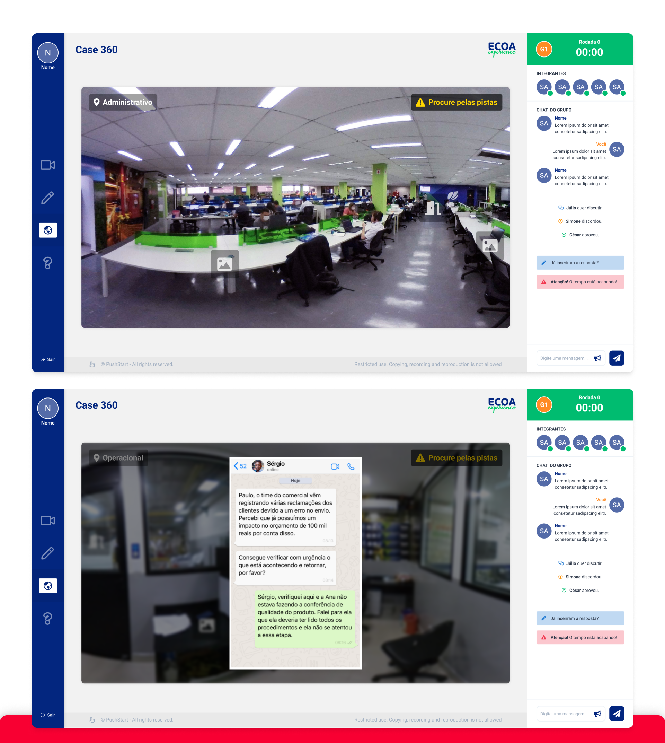The image size is (665, 743).
Task: Click the active globe icon in Operacional screen sidebar
Action: (48, 586)
